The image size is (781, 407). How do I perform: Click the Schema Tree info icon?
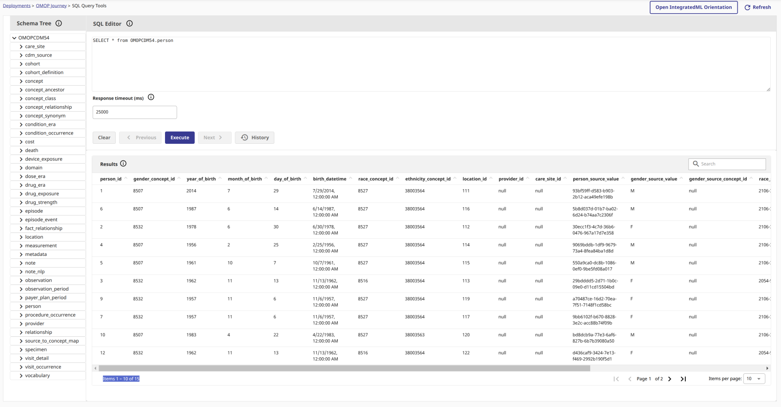(59, 23)
